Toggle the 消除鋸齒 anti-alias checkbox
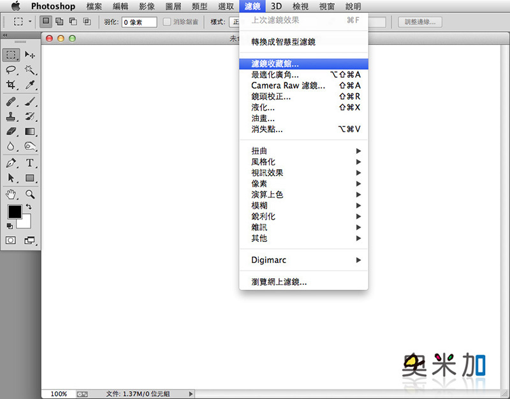510x399 pixels. point(167,22)
